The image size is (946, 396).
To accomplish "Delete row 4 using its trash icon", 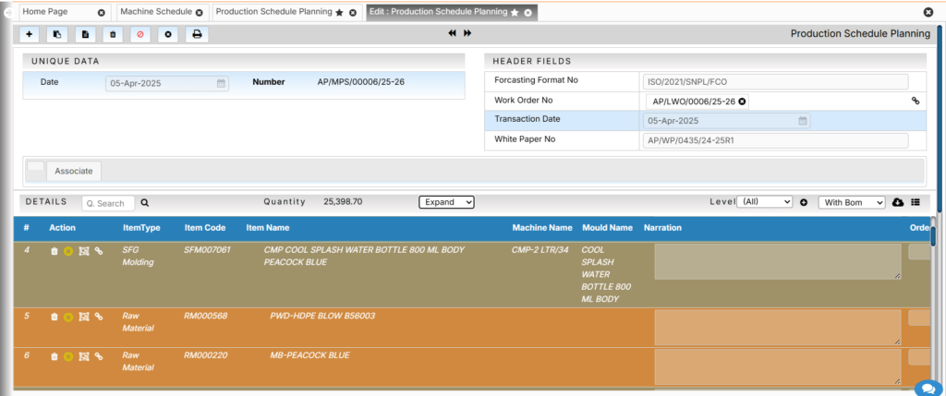I will [x=55, y=251].
